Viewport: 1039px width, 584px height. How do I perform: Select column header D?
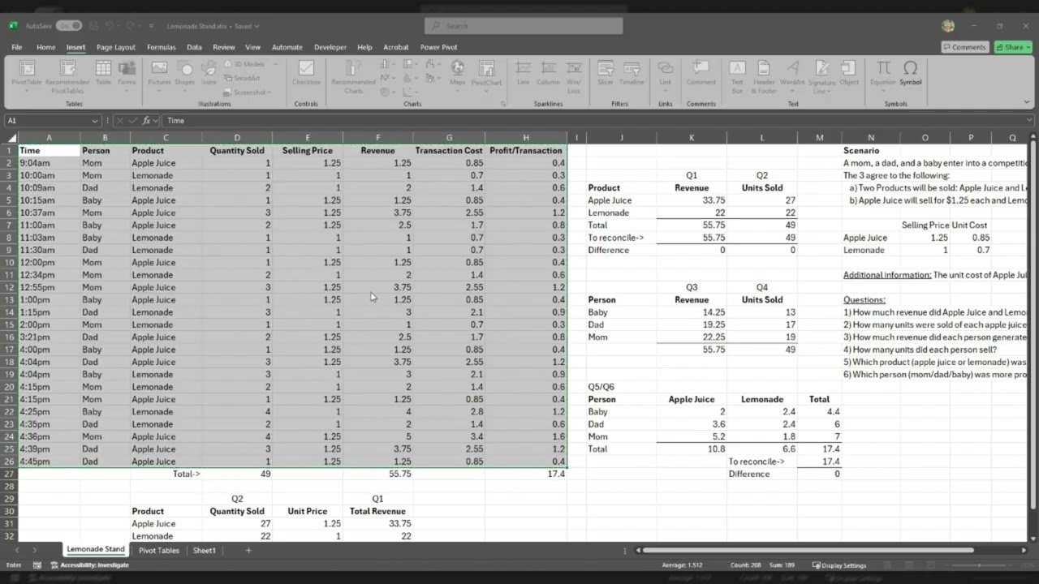click(x=237, y=138)
